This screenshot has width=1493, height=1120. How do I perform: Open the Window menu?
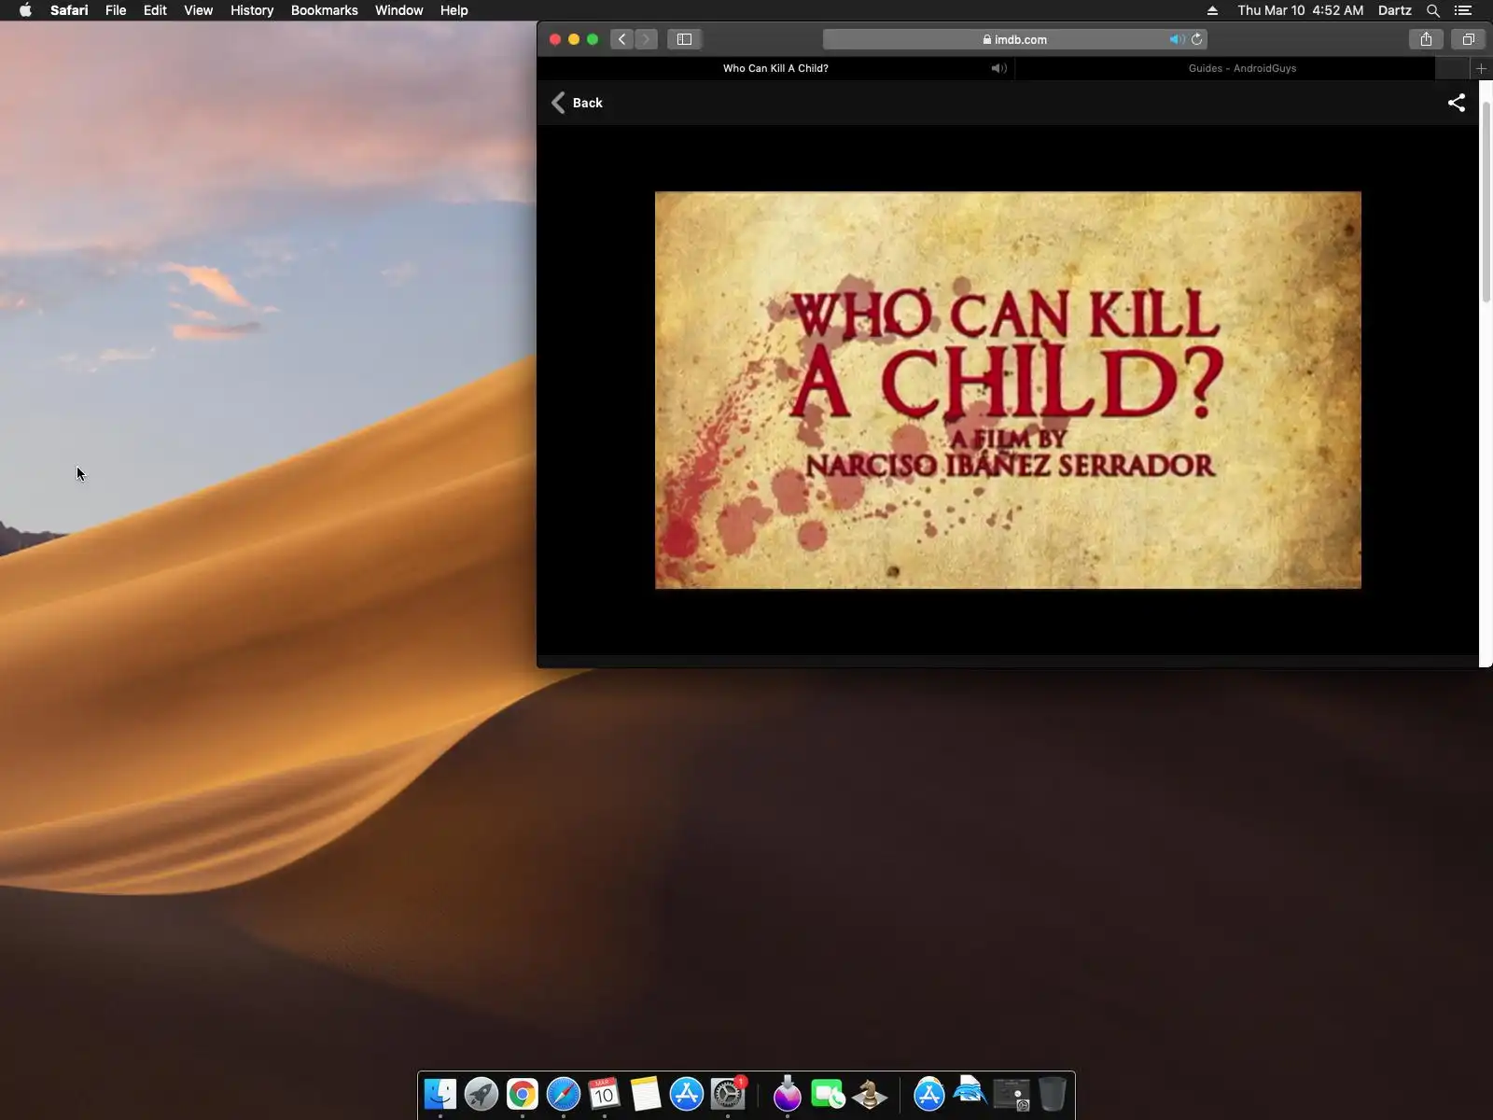coord(398,10)
